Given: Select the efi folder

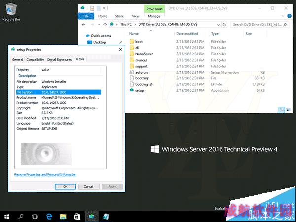Looking at the screenshot, I should click(x=137, y=48).
